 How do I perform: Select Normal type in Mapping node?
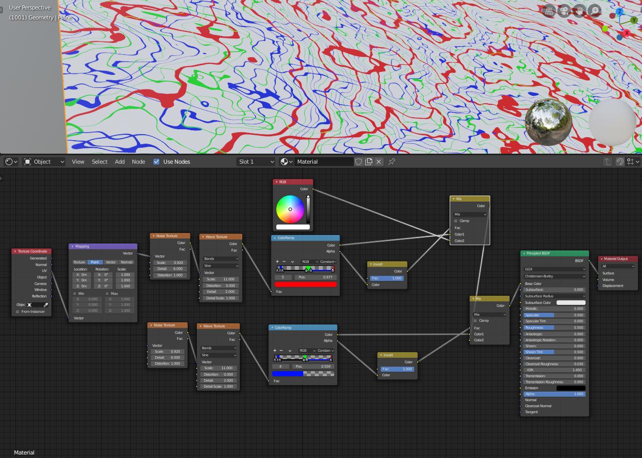(126, 262)
